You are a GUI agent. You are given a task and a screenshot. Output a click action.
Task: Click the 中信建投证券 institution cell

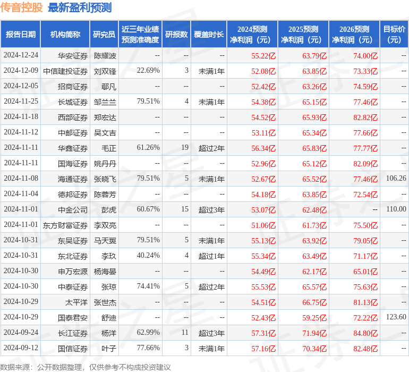click(x=65, y=71)
